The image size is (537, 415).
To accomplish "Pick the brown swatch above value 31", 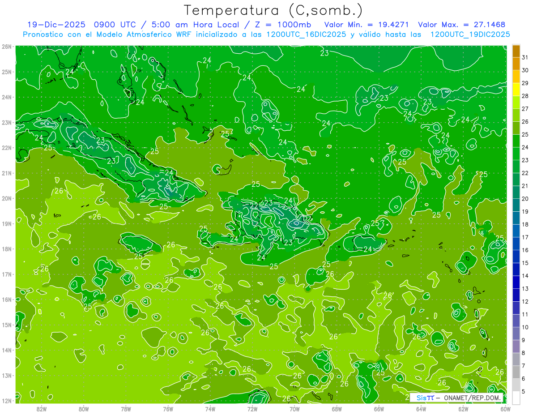I will point(516,51).
